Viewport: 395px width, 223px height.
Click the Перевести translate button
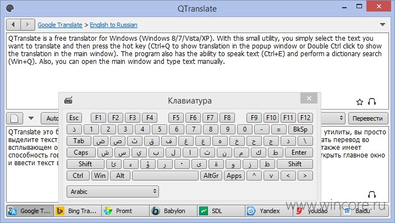367,118
